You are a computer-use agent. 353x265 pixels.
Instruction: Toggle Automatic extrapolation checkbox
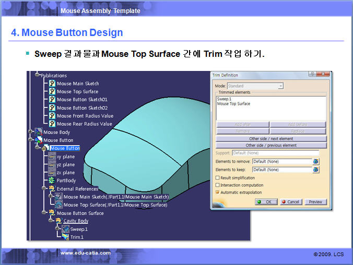coord(218,192)
